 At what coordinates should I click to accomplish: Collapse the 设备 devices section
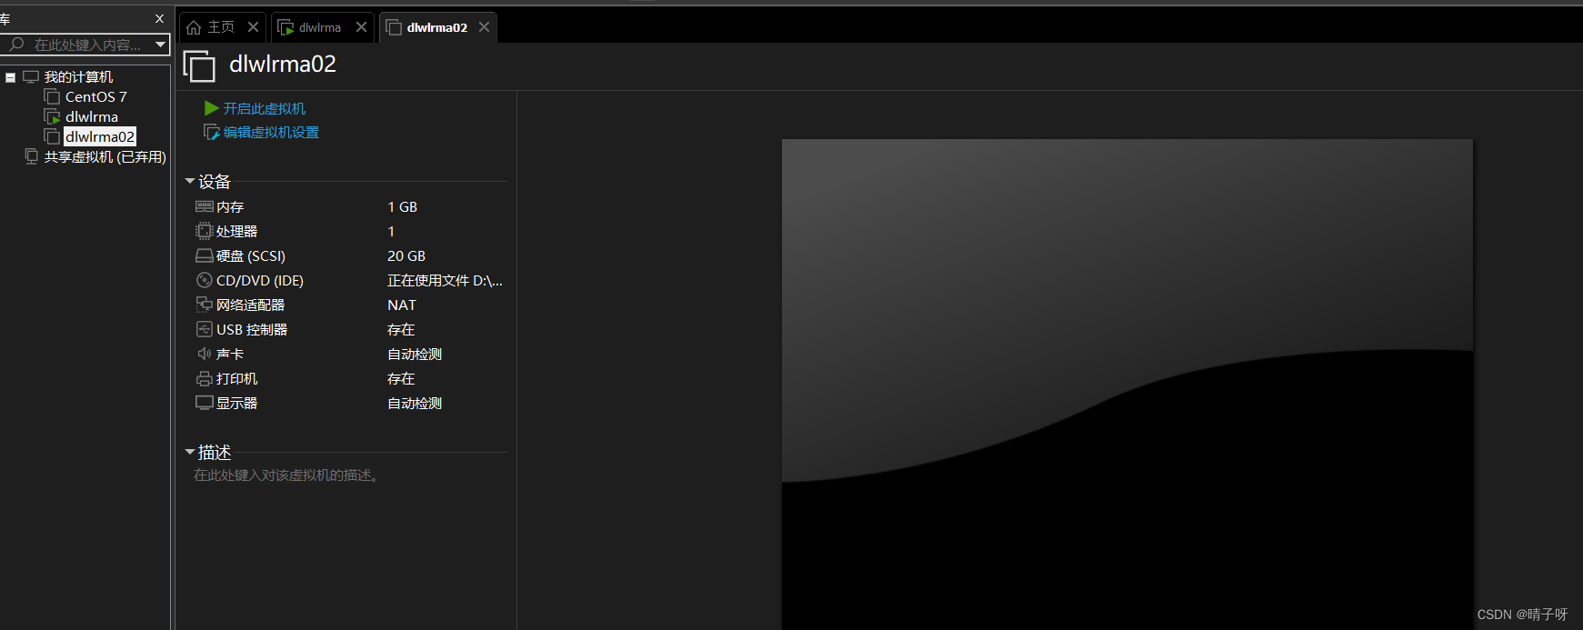point(190,181)
